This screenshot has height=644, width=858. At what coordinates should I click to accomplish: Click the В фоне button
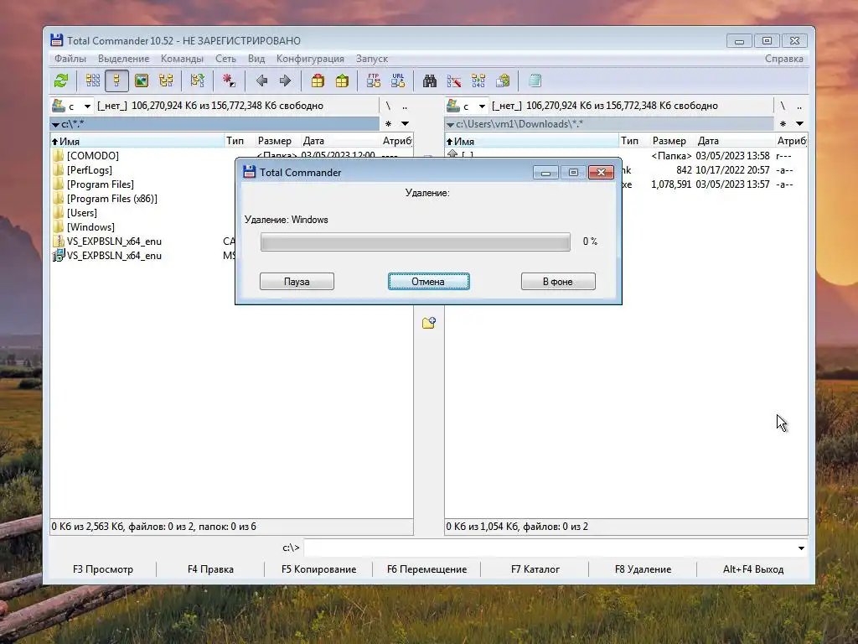coord(558,282)
